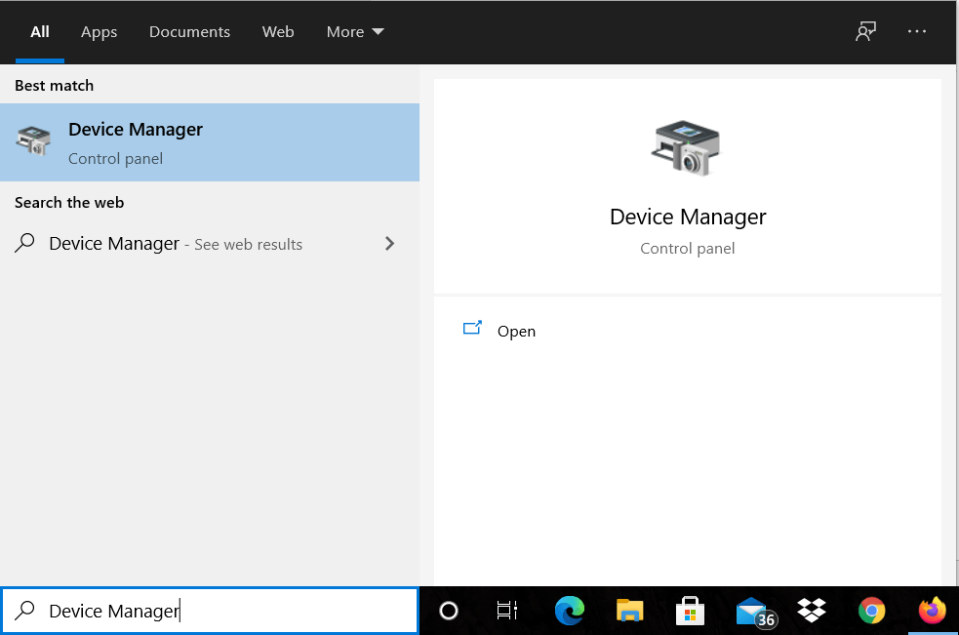This screenshot has width=959, height=635.
Task: Open Dropbox from the taskbar
Action: pyautogui.click(x=812, y=611)
